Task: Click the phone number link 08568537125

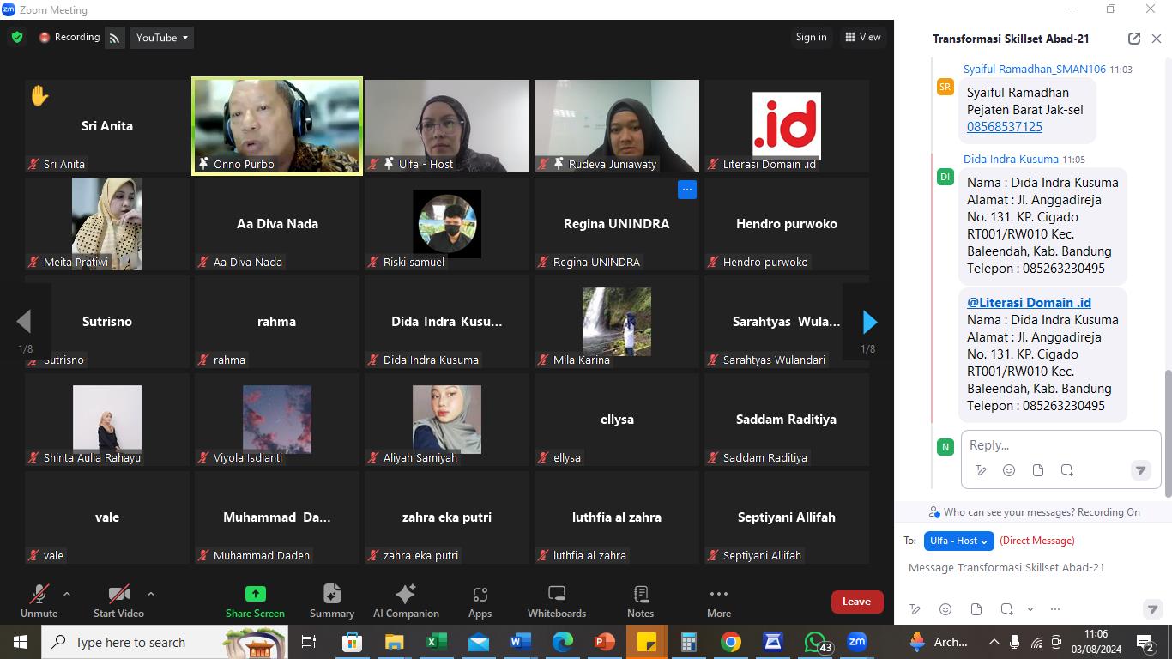Action: pyautogui.click(x=1004, y=127)
